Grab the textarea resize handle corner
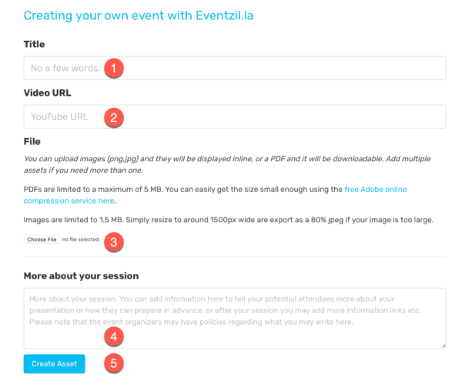 tap(444, 346)
